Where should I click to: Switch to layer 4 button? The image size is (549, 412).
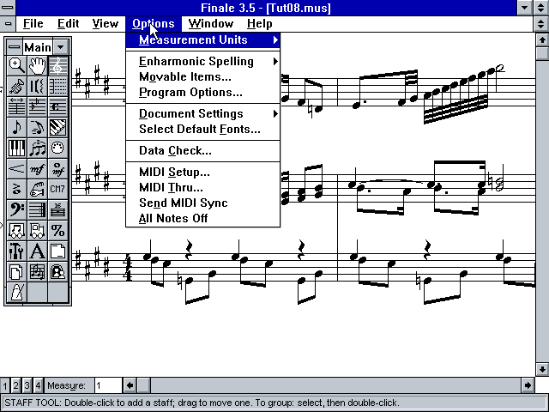tap(38, 385)
